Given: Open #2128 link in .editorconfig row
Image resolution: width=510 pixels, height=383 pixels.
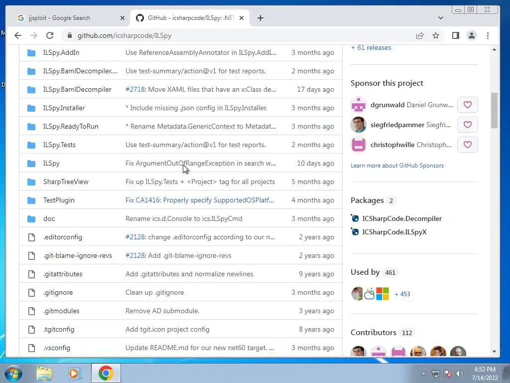Looking at the screenshot, I should 135,237.
